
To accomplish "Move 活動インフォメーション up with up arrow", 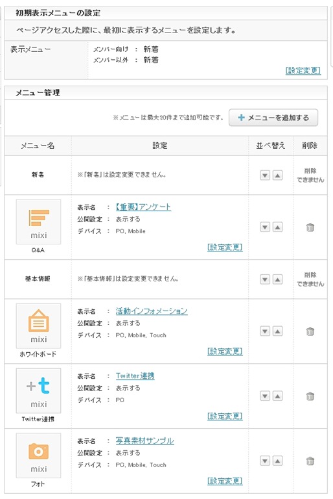I will pos(277,331).
